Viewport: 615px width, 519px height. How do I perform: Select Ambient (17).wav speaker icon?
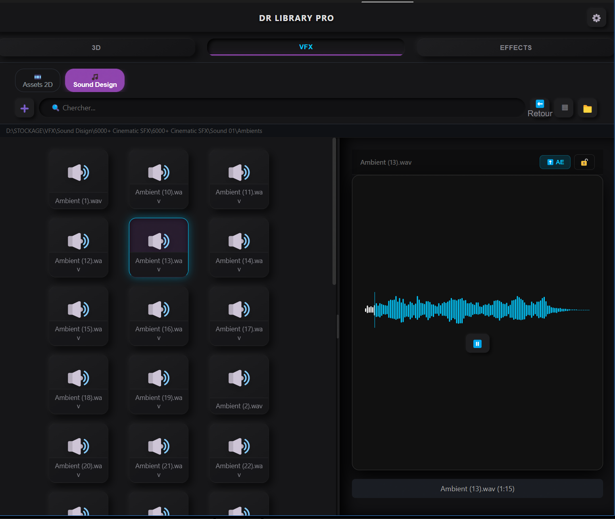click(239, 309)
